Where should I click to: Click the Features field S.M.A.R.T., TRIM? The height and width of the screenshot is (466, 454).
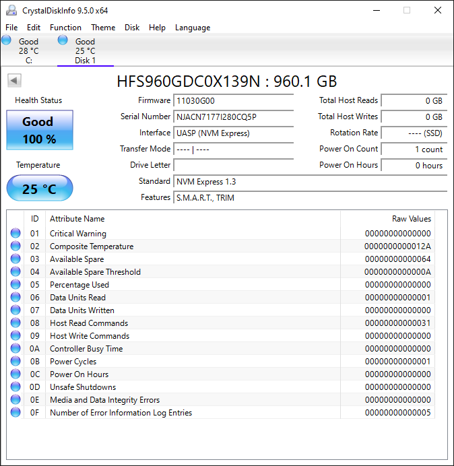click(x=311, y=197)
